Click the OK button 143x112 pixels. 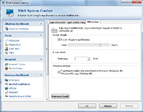click(87, 106)
